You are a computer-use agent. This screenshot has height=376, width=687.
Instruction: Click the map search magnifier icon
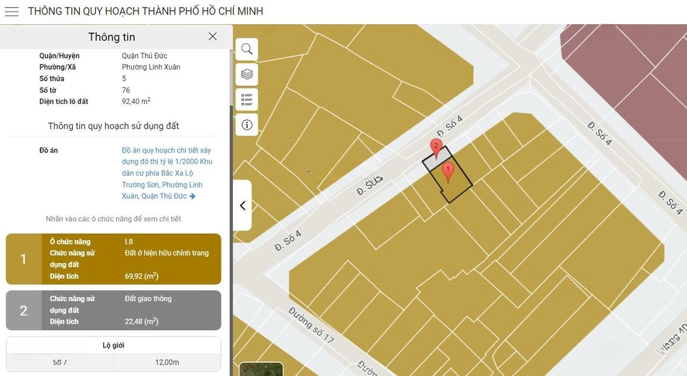(x=247, y=49)
